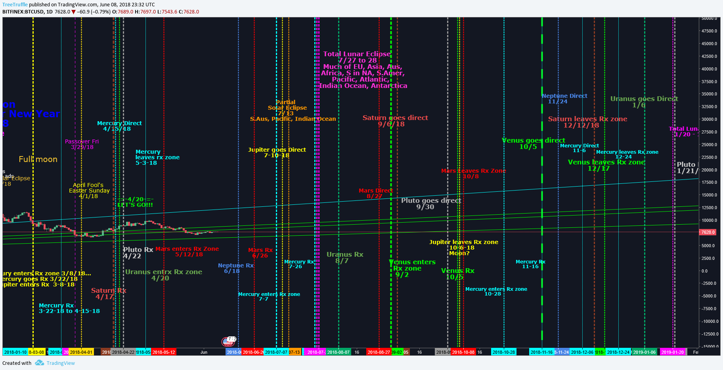Select the 2018-12-24 date marker on timeline

click(618, 352)
